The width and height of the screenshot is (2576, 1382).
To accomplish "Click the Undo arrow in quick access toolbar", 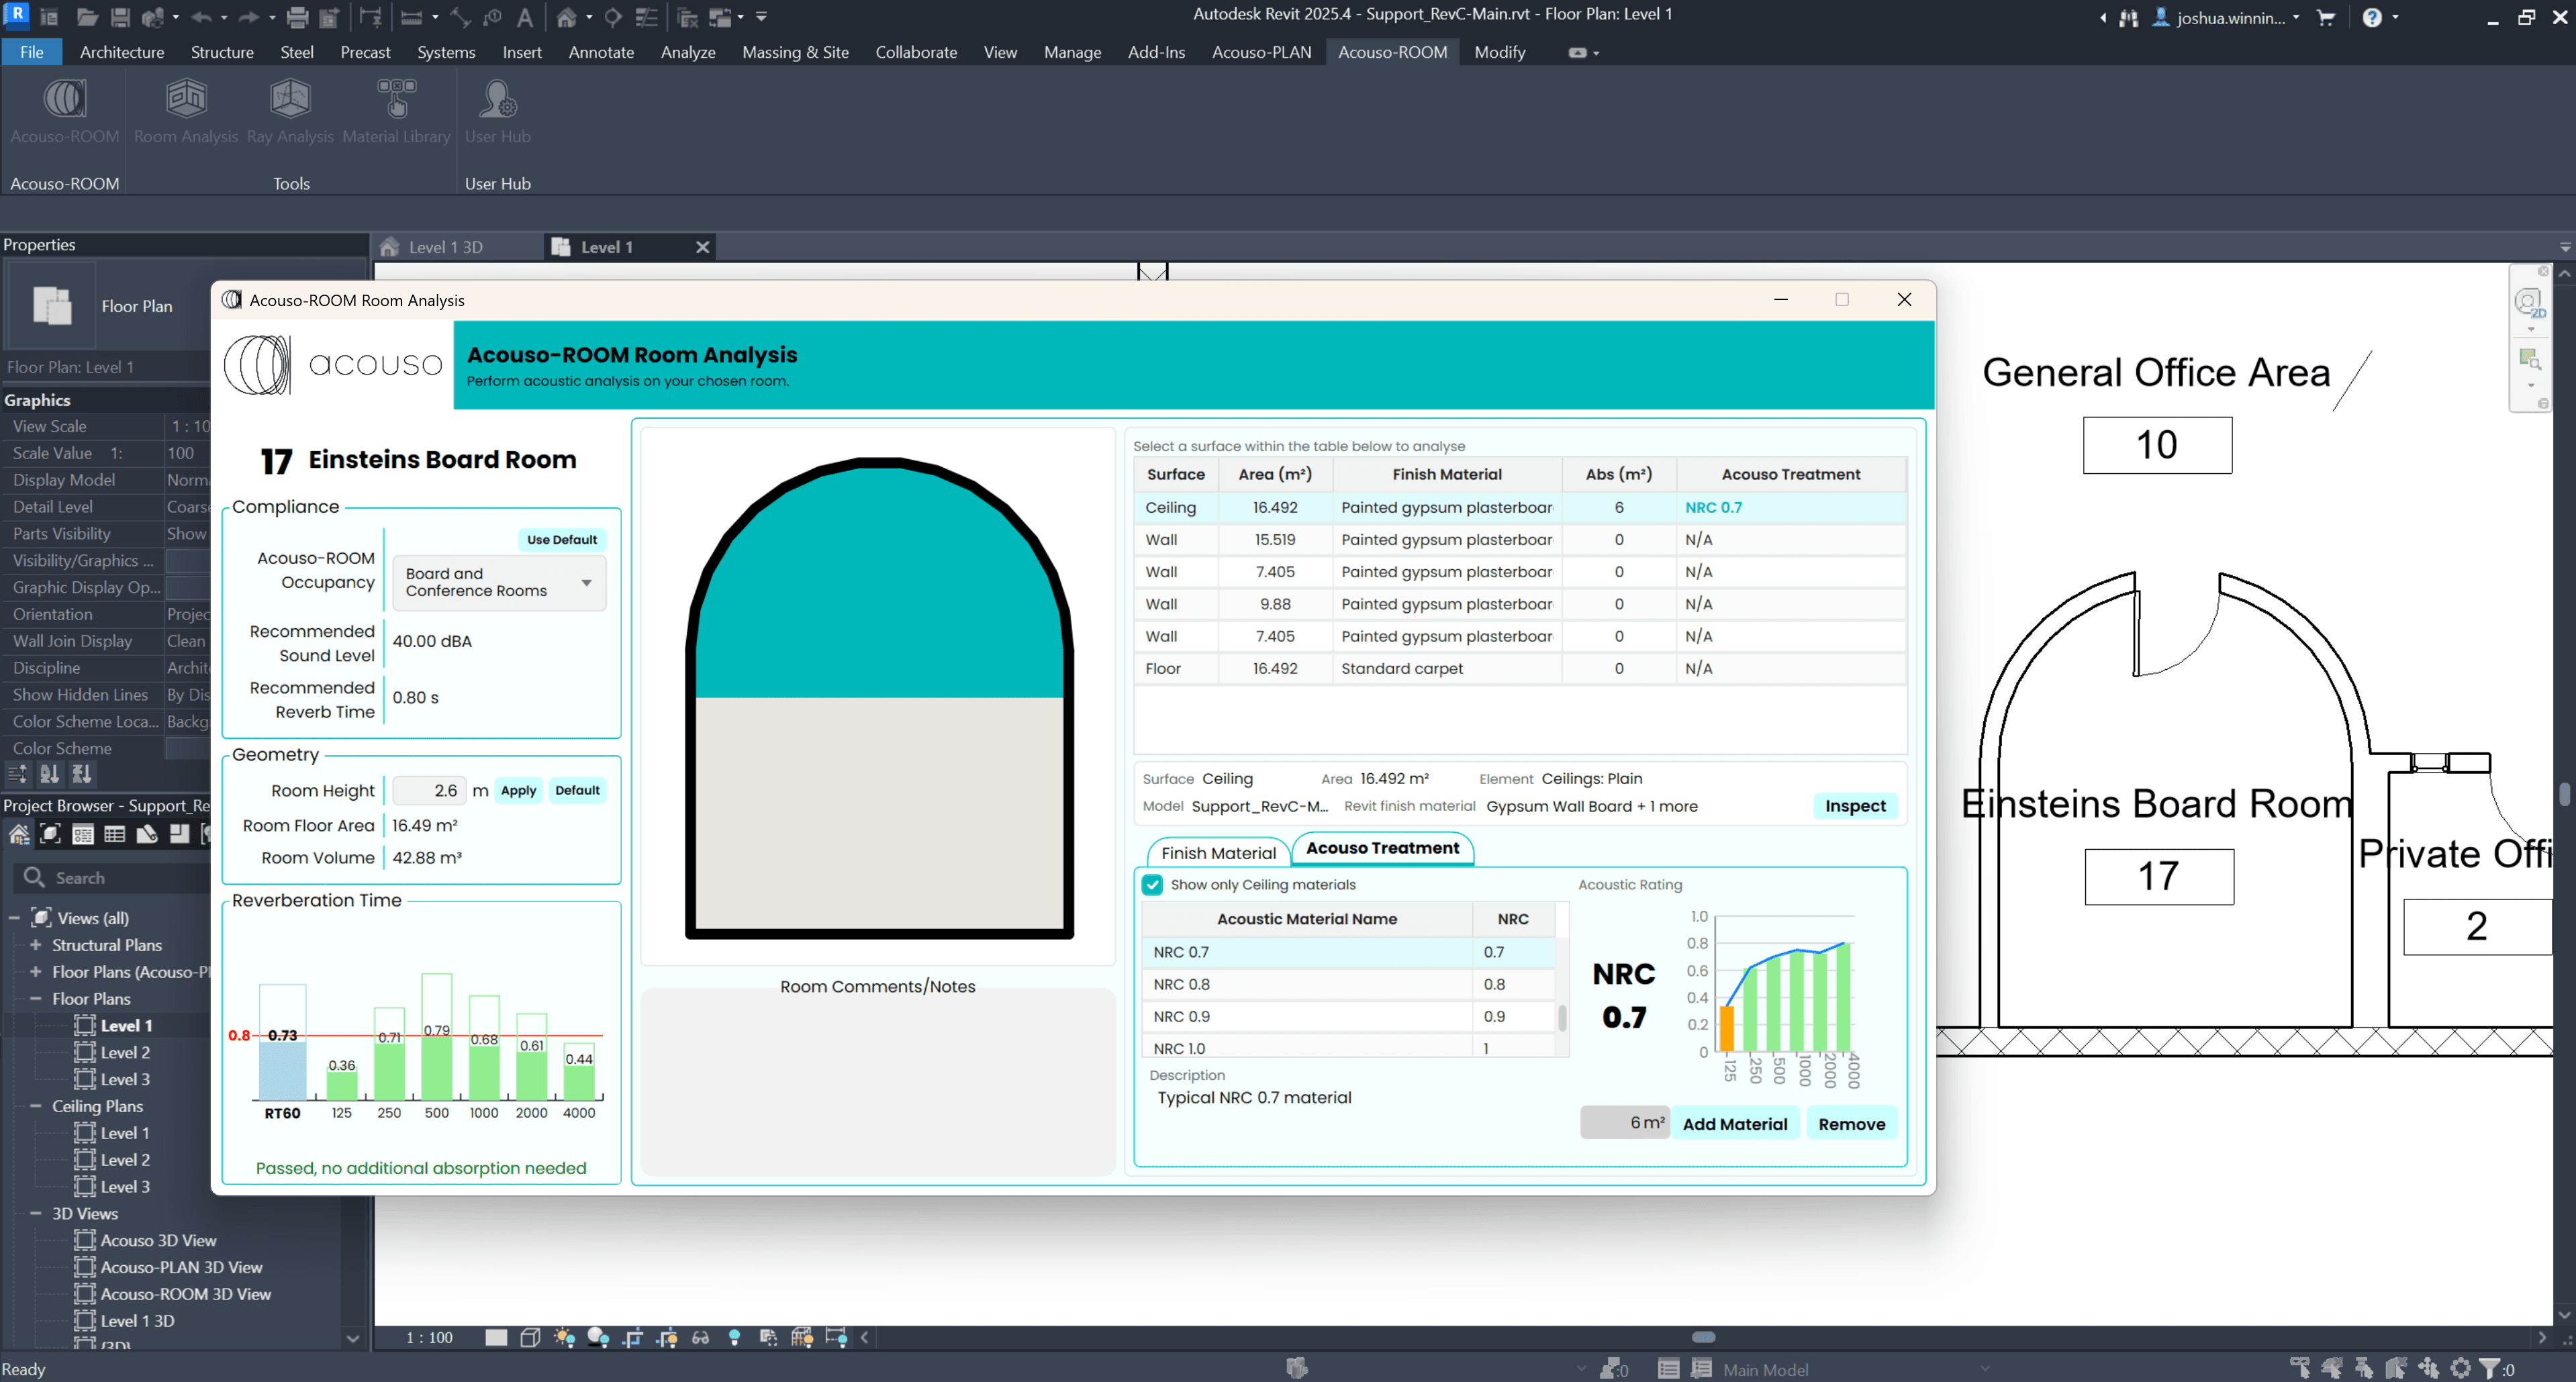I will [201, 17].
